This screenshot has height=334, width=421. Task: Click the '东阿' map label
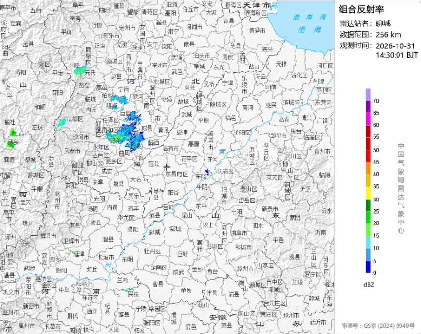(201, 176)
